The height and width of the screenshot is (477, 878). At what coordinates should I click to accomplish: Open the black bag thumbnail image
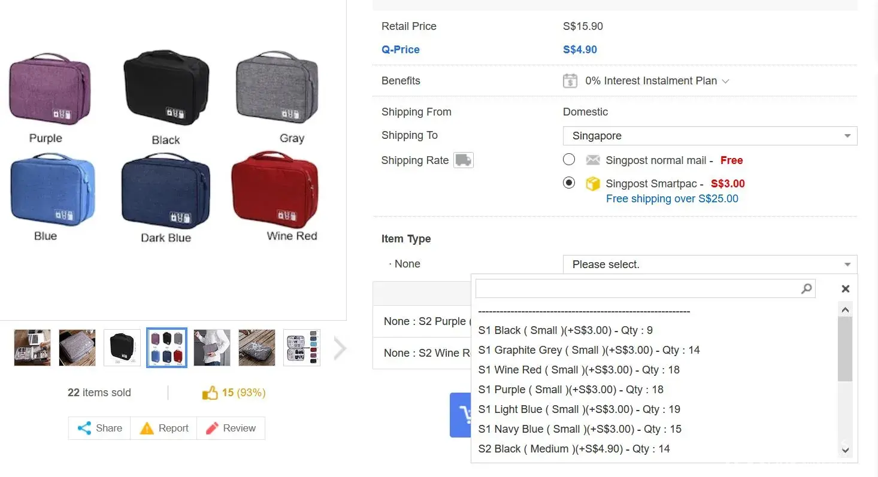click(122, 348)
